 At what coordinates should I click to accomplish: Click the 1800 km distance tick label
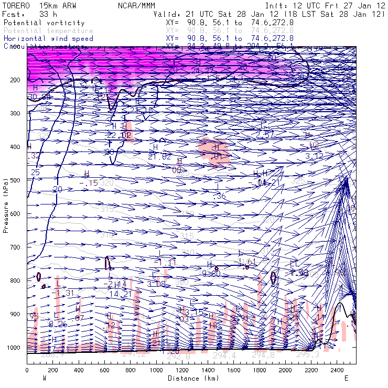(260, 370)
